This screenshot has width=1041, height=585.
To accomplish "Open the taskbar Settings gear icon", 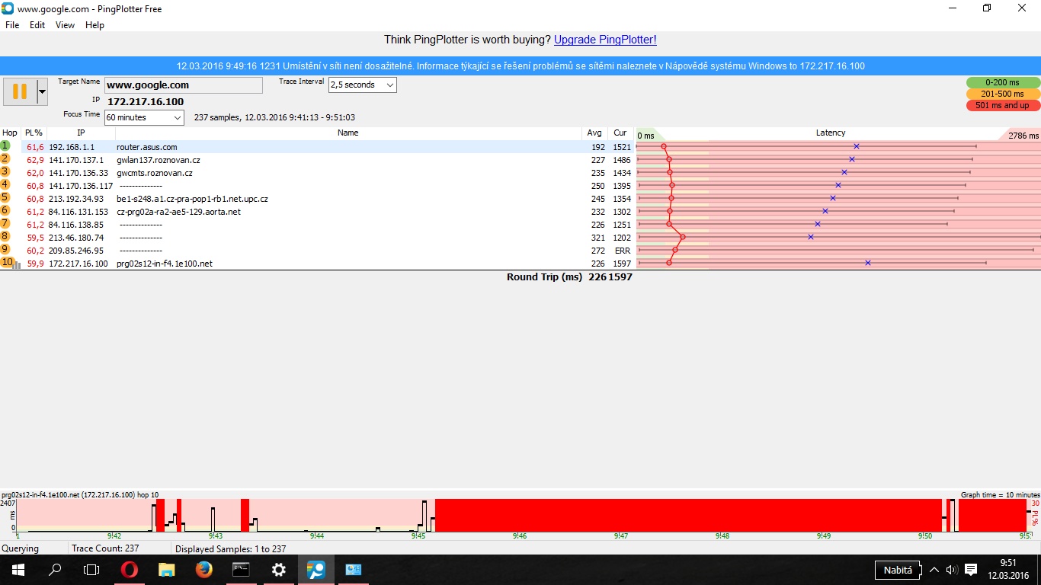I will click(278, 569).
